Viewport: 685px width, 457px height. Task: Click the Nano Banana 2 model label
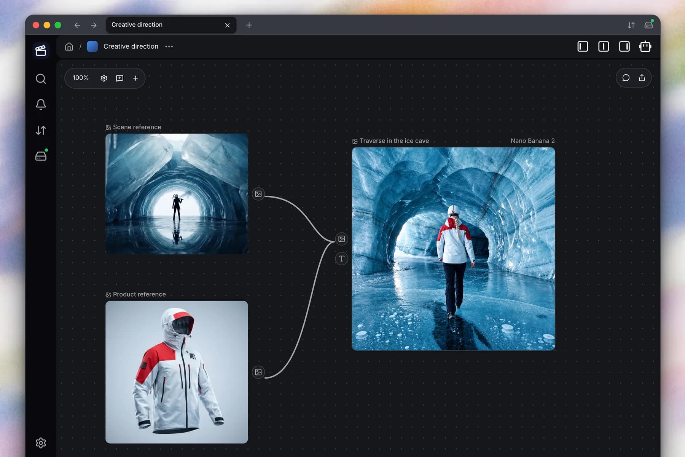click(532, 141)
